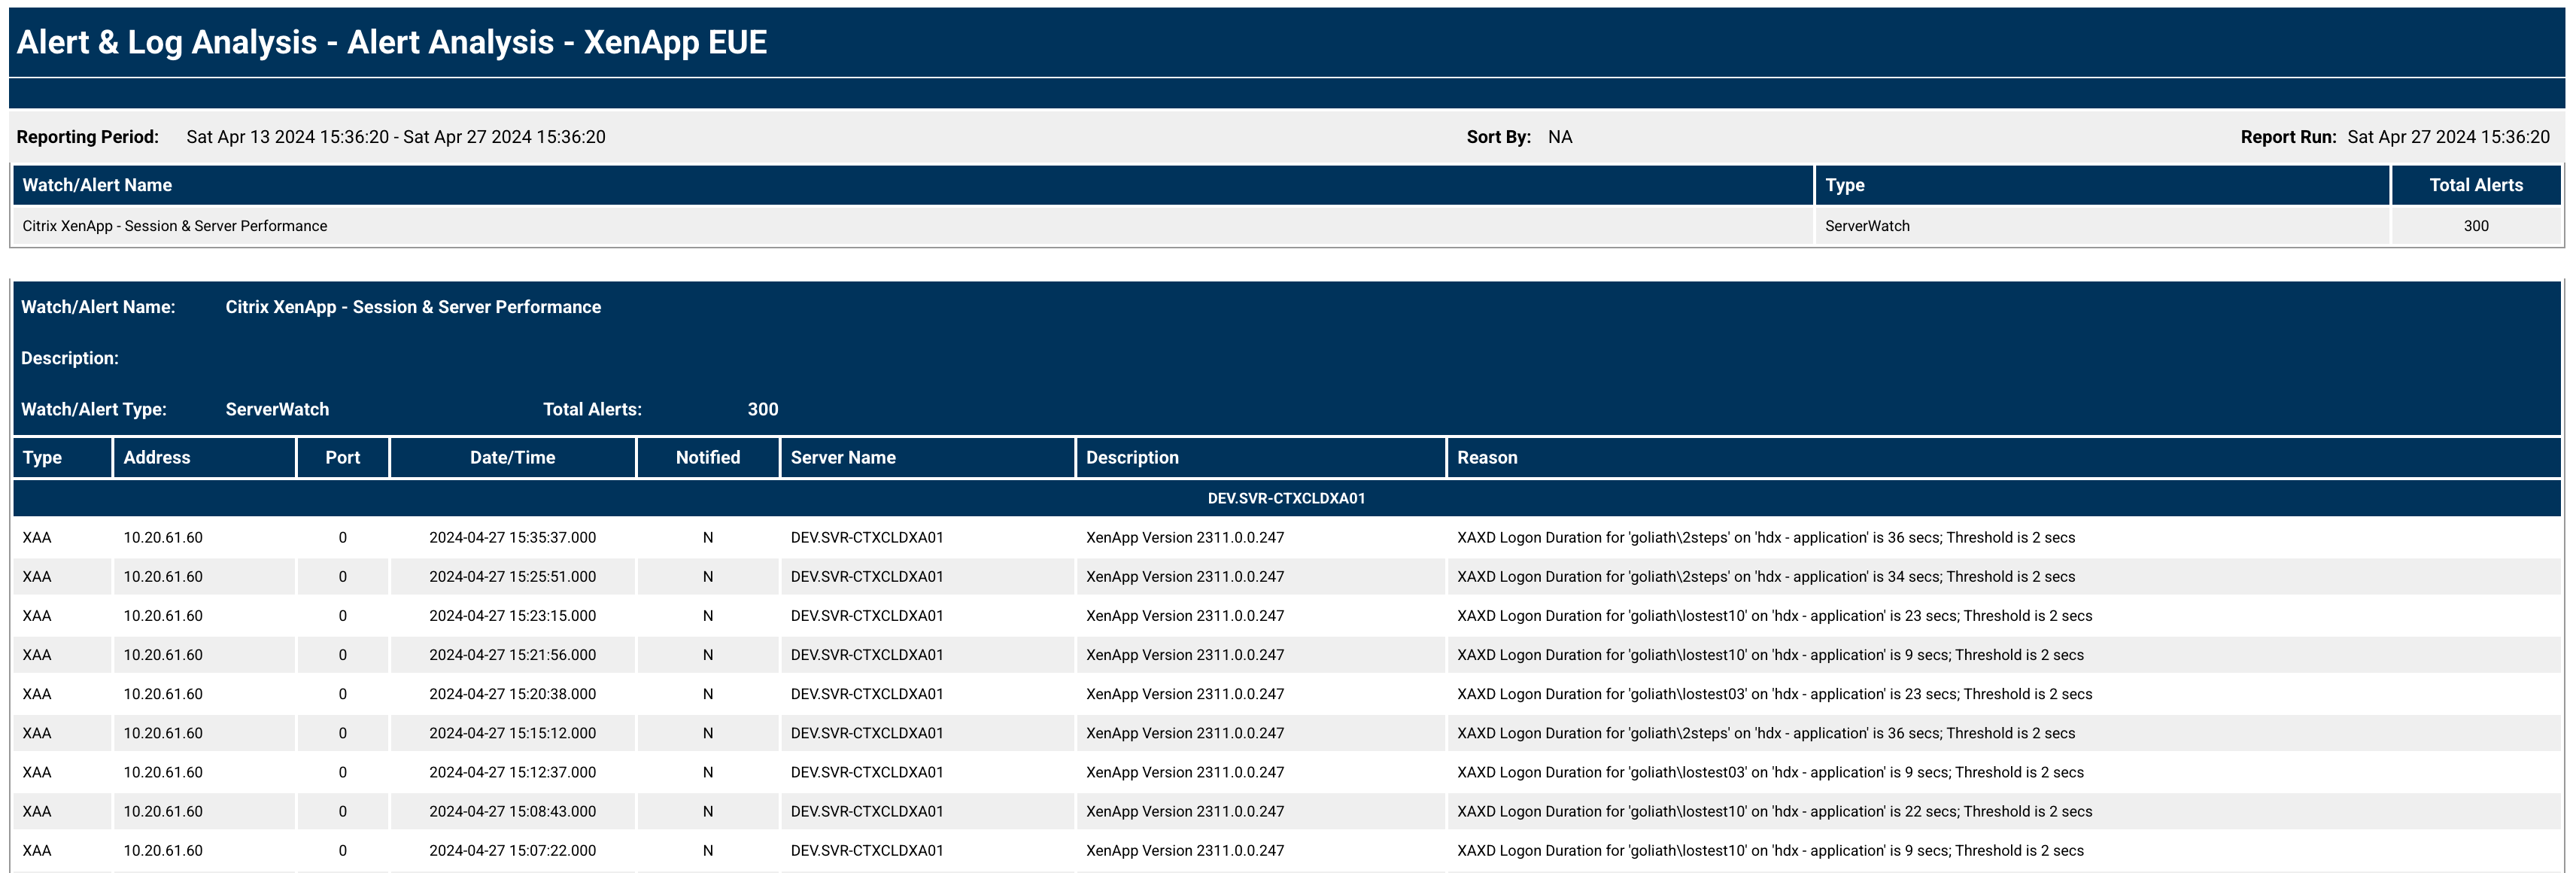Click the 'Reason' column header
The width and height of the screenshot is (2576, 873).
click(2004, 457)
